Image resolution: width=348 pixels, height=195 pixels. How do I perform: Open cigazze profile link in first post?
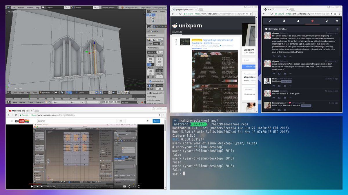click(275, 34)
